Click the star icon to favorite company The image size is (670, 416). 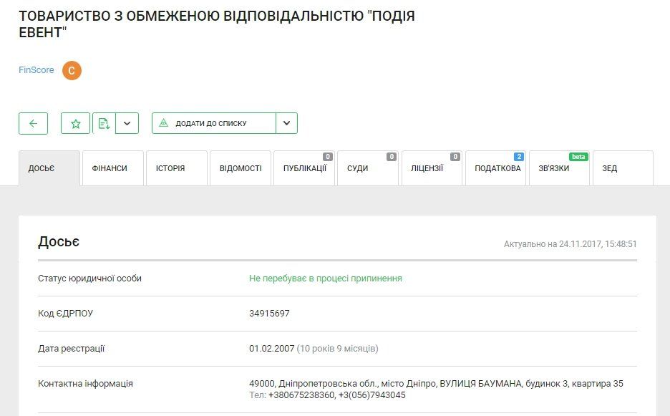point(74,123)
